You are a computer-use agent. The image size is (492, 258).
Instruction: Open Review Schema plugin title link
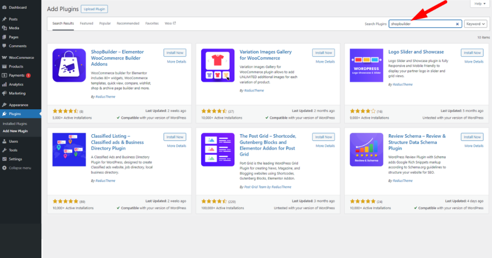coord(417,142)
